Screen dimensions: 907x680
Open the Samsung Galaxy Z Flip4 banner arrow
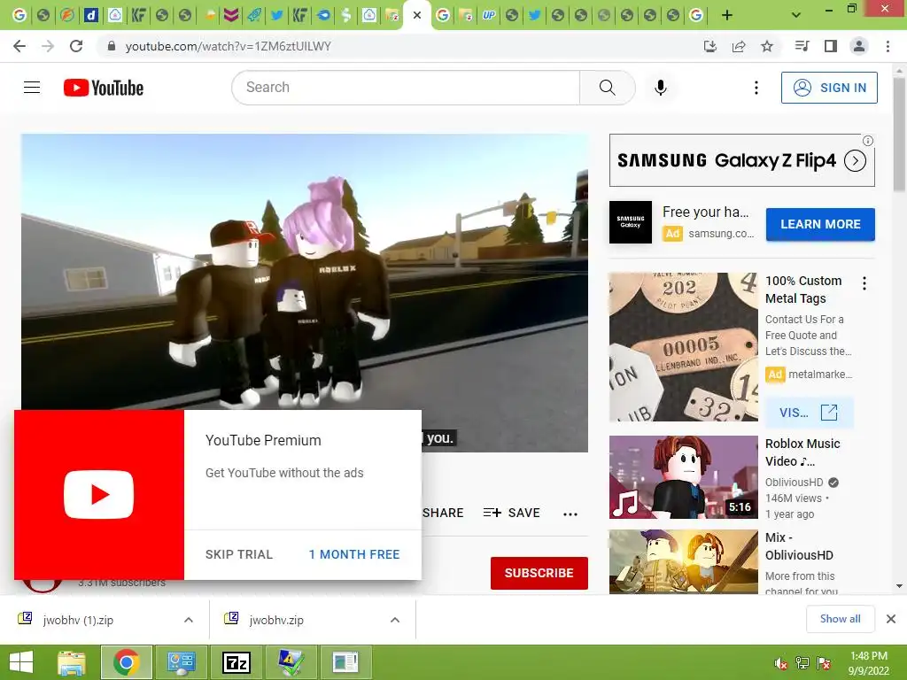point(855,161)
